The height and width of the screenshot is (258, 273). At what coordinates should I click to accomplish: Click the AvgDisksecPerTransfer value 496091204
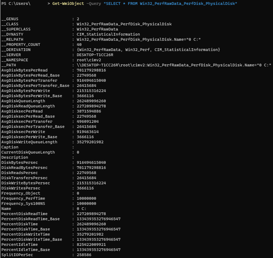point(87,121)
